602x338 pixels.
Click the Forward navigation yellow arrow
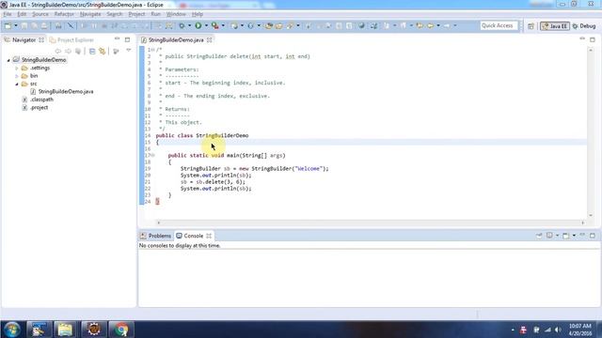(431, 25)
